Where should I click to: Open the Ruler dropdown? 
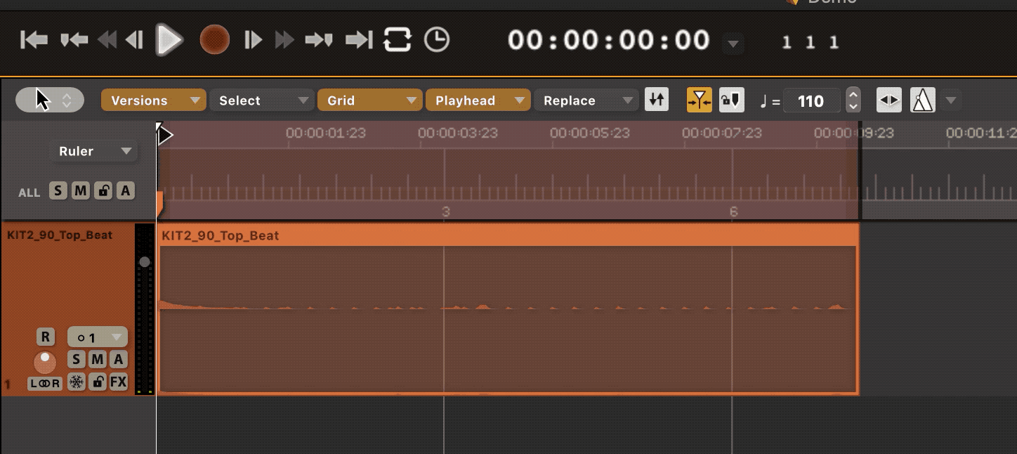95,151
